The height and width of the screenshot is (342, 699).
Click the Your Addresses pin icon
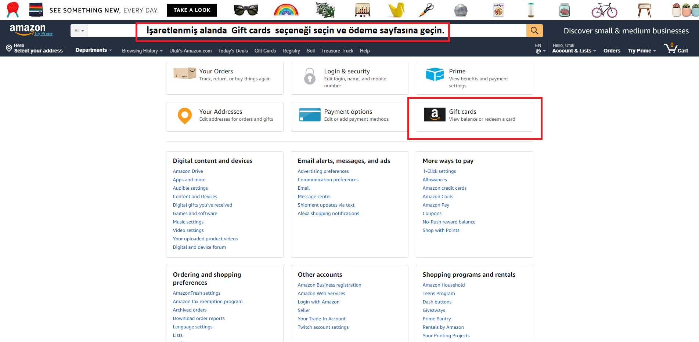pos(185,116)
